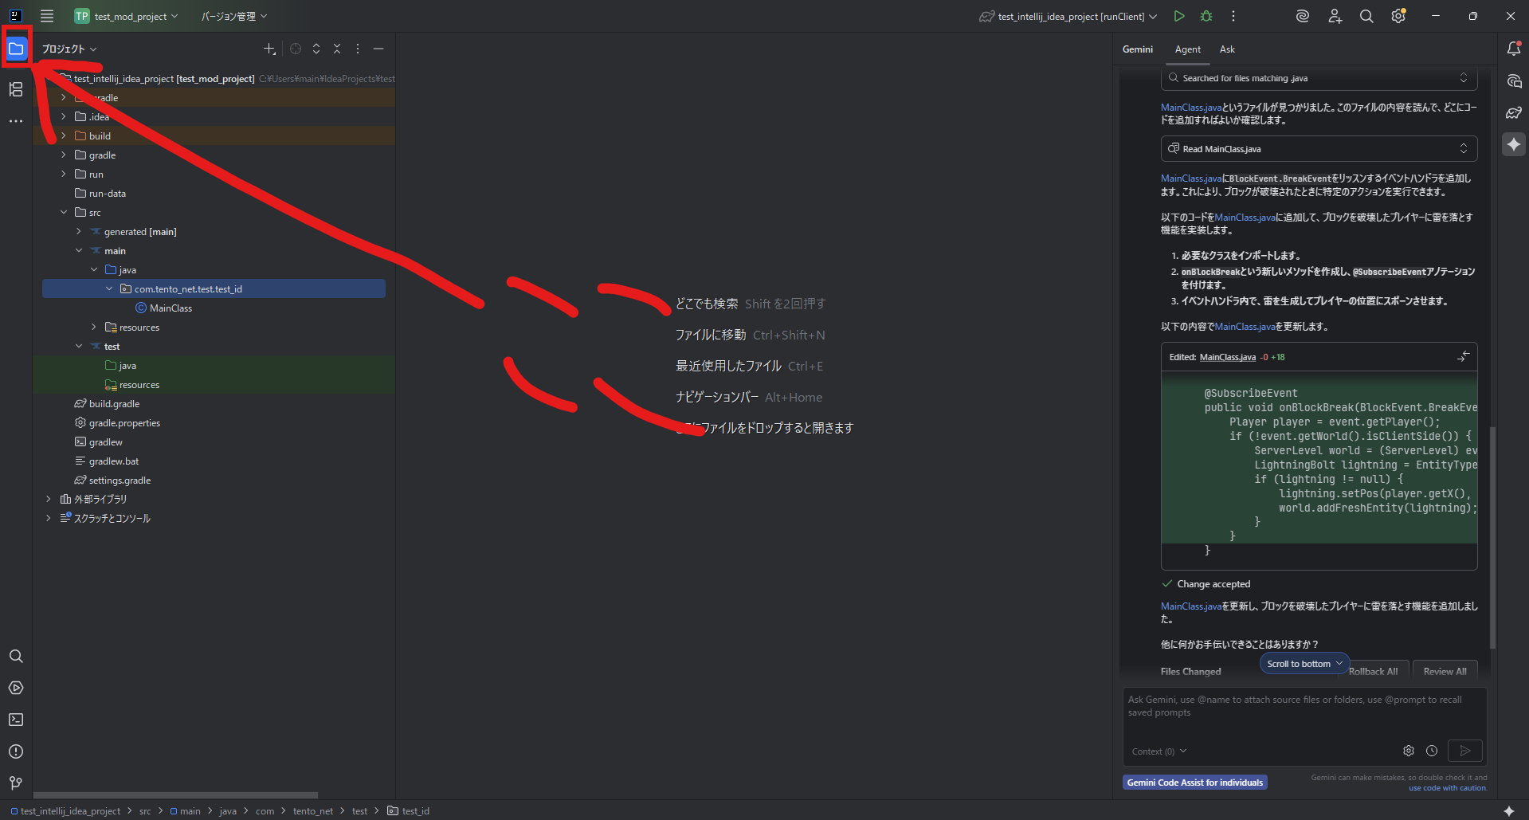Open the Project tool window icon

point(16,49)
